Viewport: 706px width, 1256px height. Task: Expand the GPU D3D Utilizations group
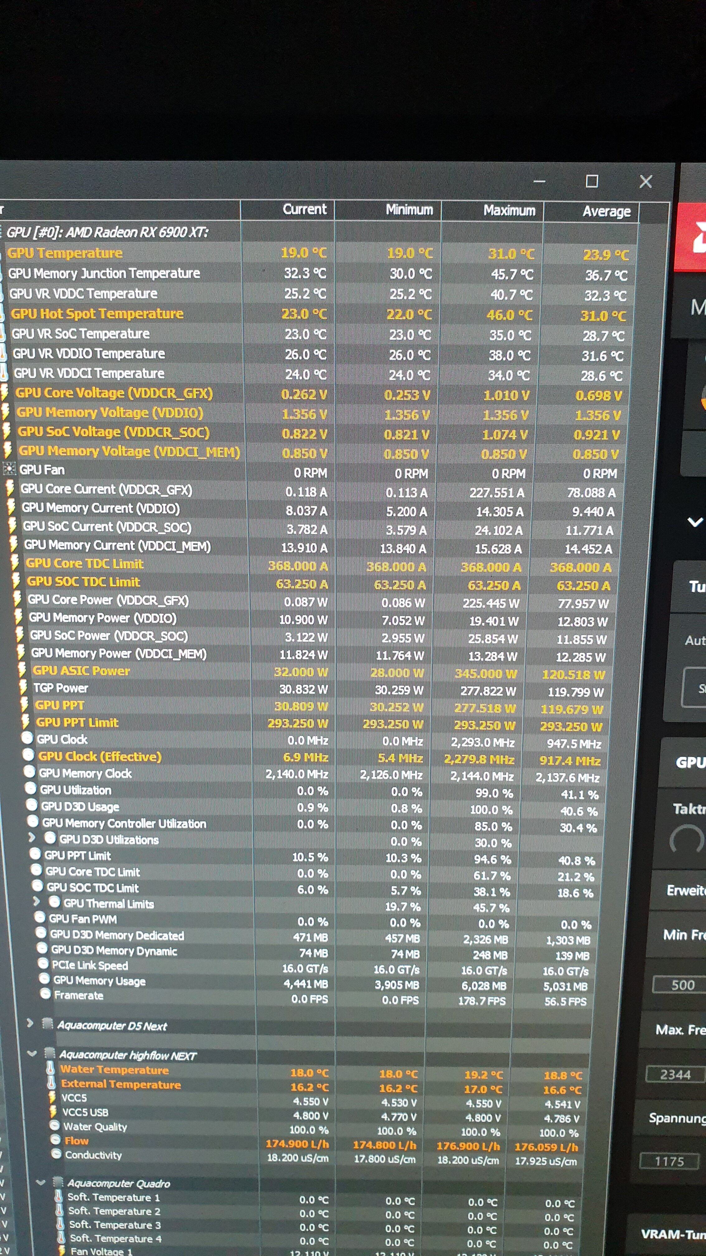pos(32,838)
